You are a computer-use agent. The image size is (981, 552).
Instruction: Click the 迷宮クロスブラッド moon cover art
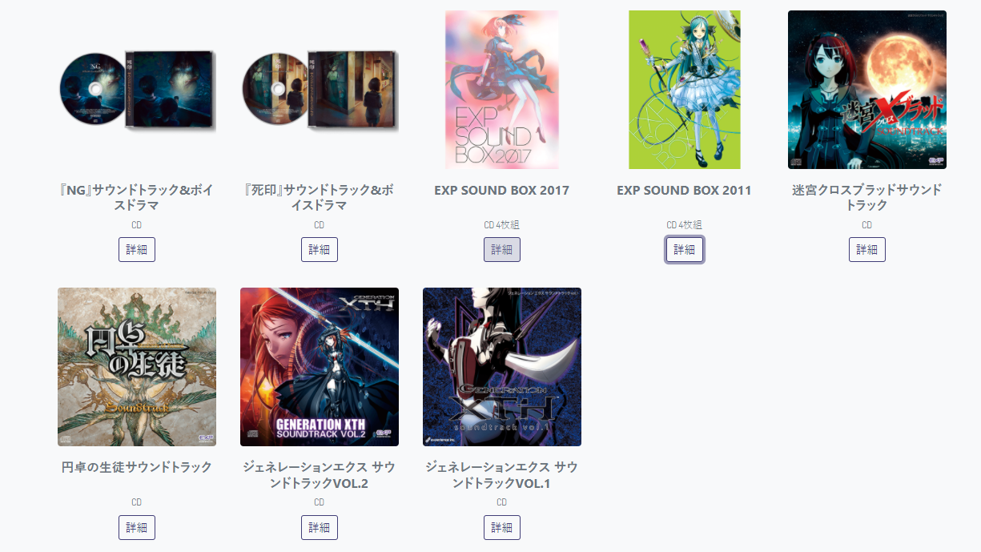867,90
